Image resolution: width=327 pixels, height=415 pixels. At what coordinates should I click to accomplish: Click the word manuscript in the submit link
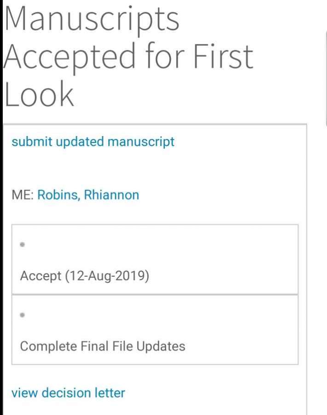[141, 142]
